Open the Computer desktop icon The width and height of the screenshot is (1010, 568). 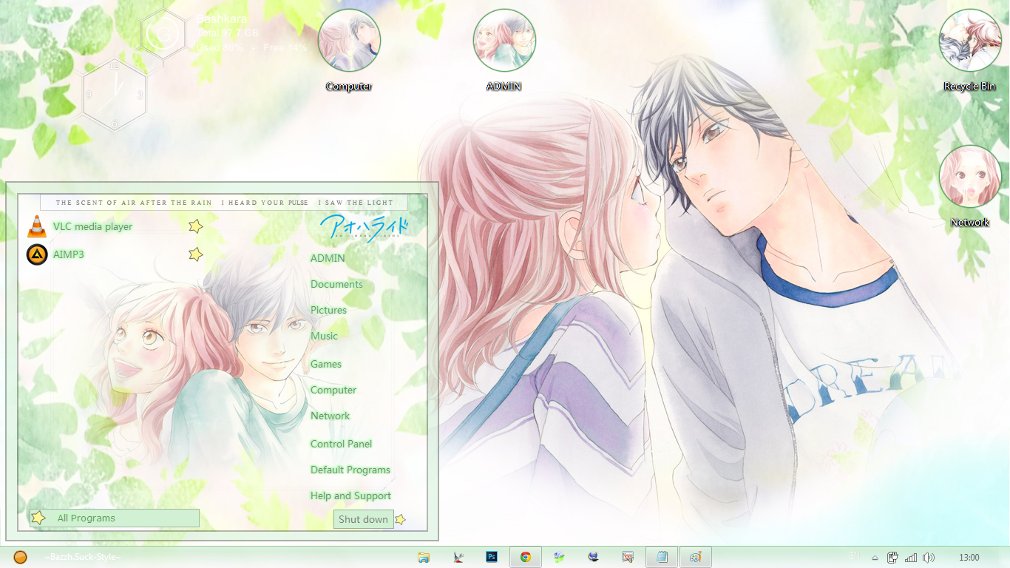349,41
